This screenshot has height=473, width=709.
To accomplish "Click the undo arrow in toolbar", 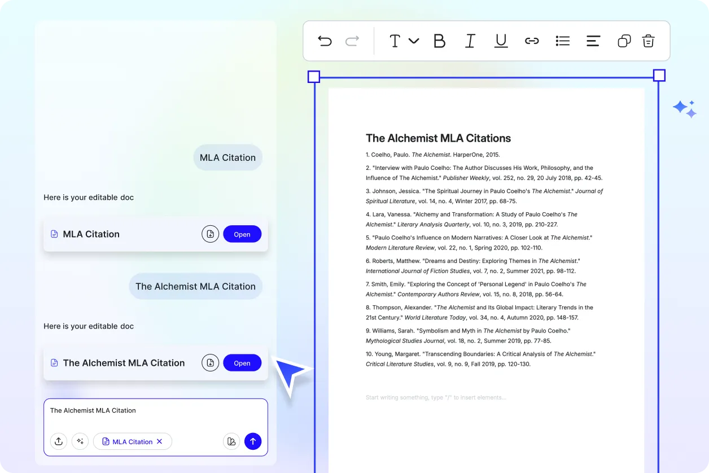I will pyautogui.click(x=325, y=41).
